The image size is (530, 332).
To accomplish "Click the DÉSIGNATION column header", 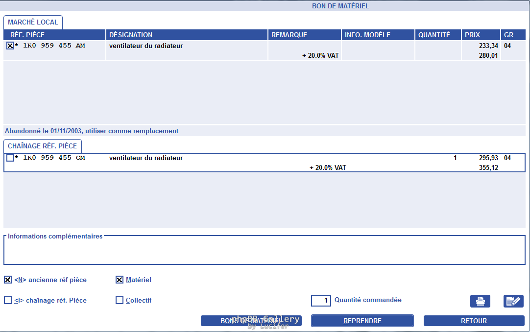I will click(x=187, y=35).
